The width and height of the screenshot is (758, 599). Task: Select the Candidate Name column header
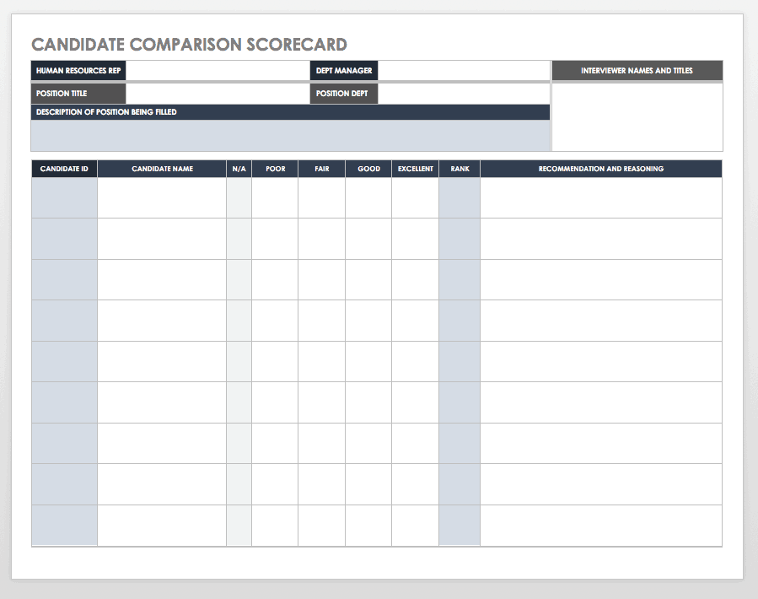[162, 169]
